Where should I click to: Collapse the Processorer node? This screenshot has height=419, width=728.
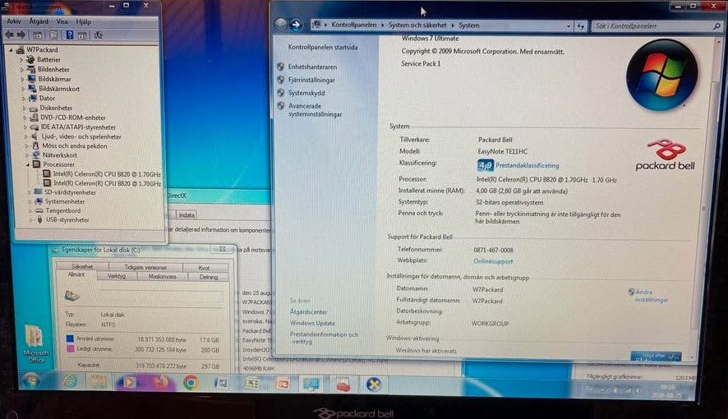27,164
